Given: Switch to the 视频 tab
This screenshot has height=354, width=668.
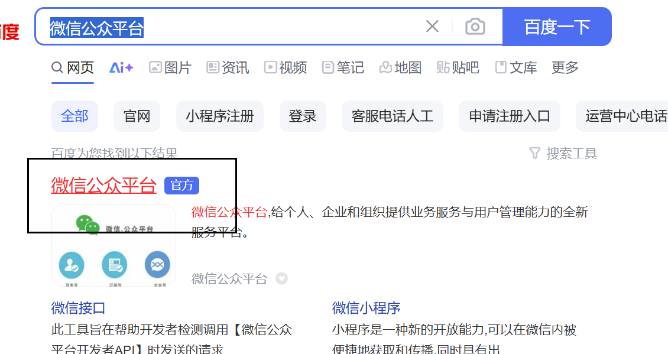Looking at the screenshot, I should click(x=285, y=68).
